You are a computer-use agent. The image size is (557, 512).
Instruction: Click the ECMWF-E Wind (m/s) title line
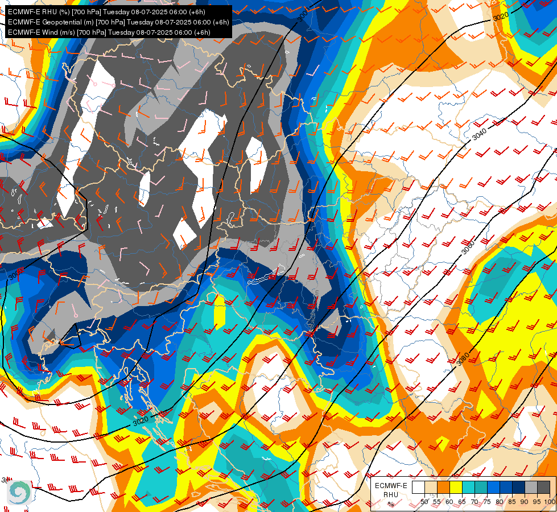tap(109, 32)
